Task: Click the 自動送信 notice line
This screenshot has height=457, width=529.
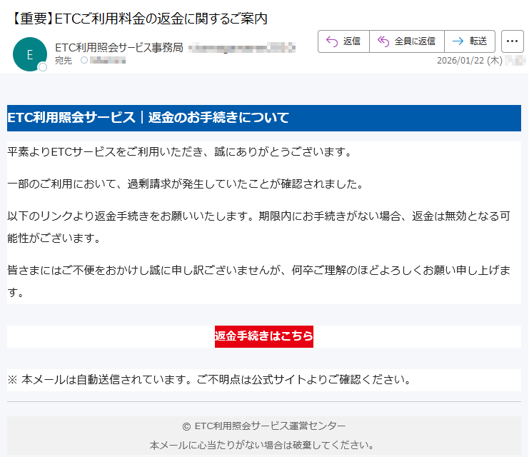Action: pyautogui.click(x=209, y=379)
